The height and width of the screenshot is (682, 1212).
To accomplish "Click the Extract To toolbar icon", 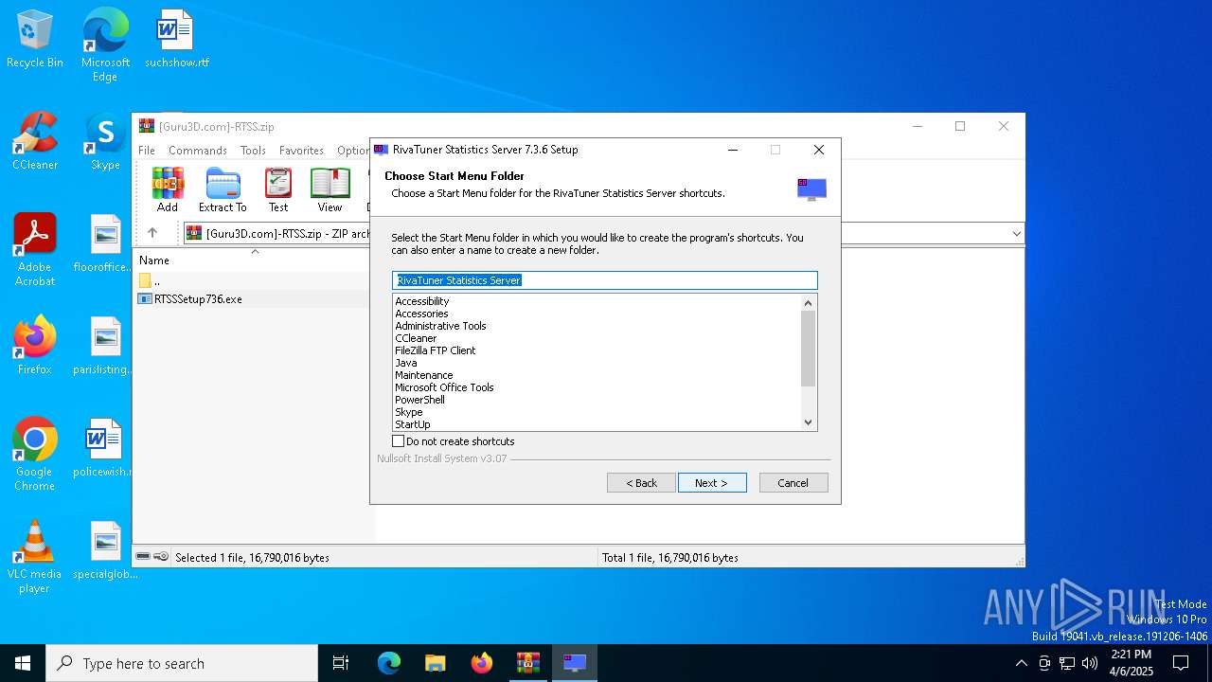I will pyautogui.click(x=223, y=189).
